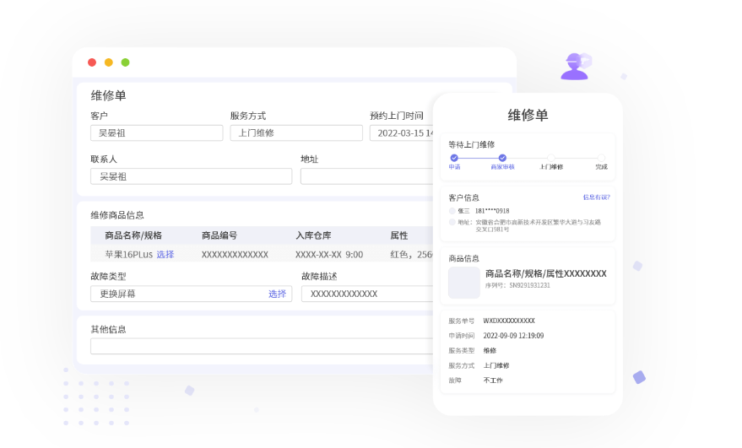Screen dimensions: 742x448
Task: Click the red window close dot
Action: click(92, 62)
